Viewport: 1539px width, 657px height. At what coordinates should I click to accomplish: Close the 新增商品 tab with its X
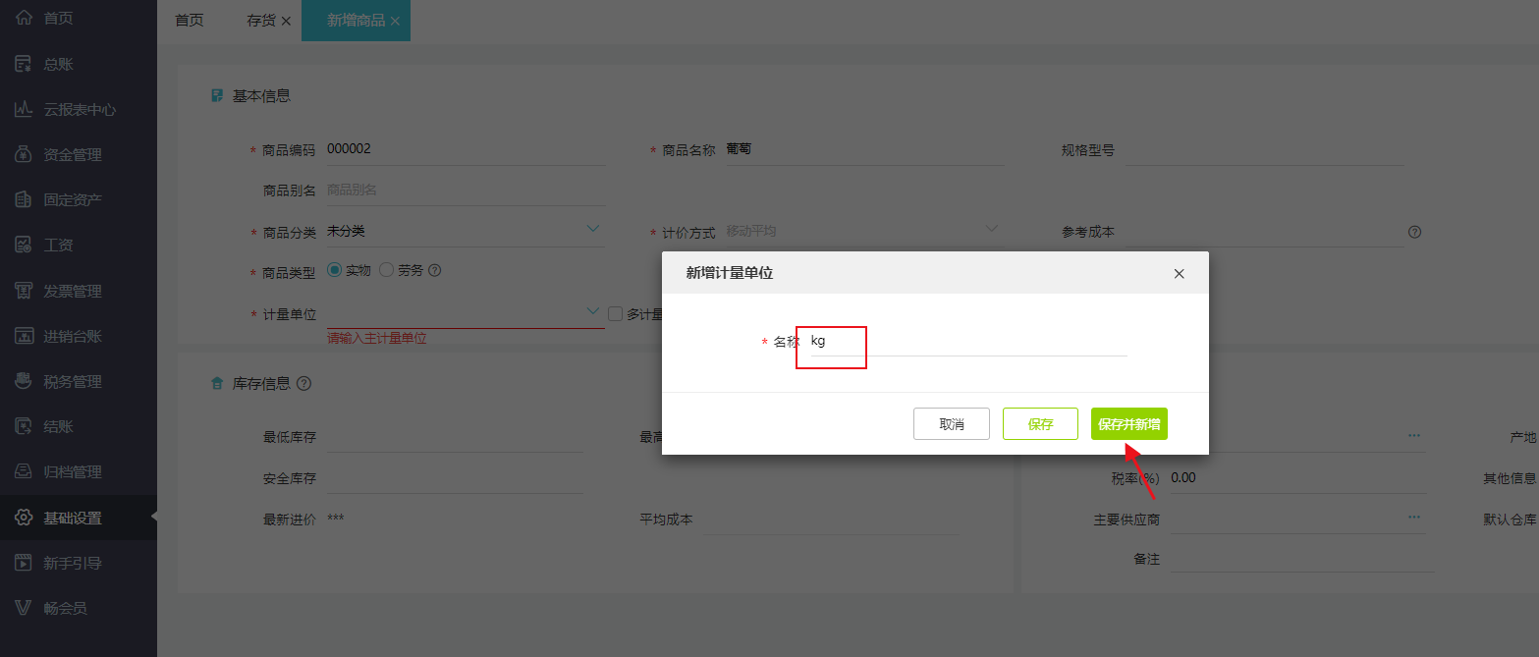click(x=395, y=21)
